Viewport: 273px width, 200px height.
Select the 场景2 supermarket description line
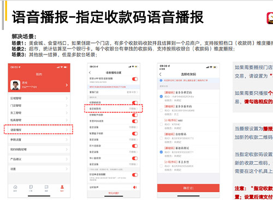[123, 49]
